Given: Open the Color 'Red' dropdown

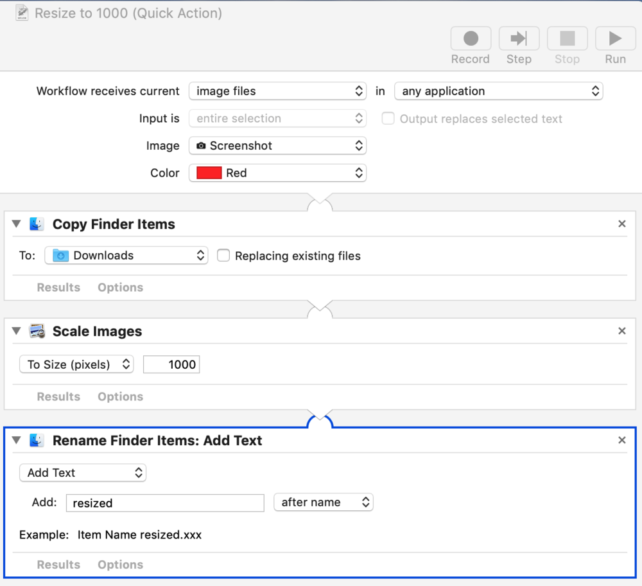Looking at the screenshot, I should click(277, 173).
